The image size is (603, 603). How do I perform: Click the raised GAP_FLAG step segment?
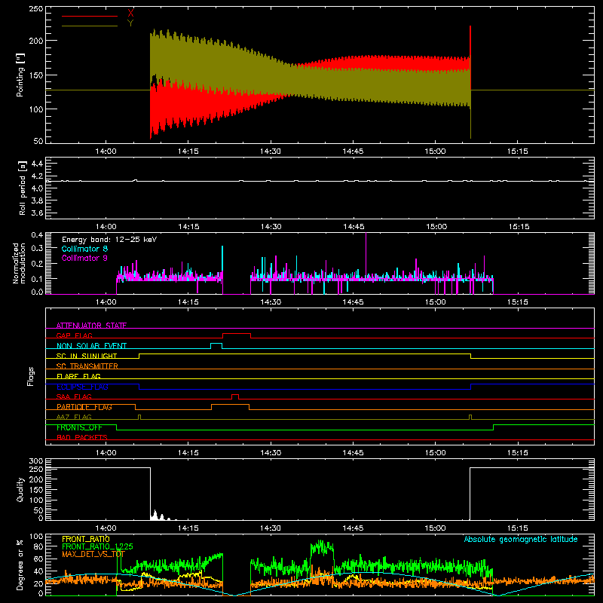tap(237, 334)
